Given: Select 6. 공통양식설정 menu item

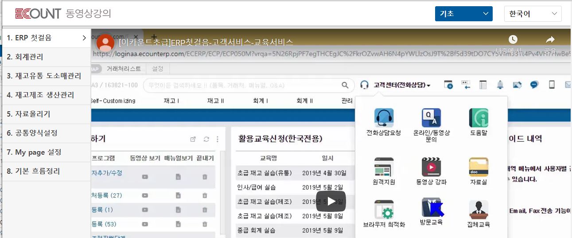Looking at the screenshot, I should pos(47,133).
